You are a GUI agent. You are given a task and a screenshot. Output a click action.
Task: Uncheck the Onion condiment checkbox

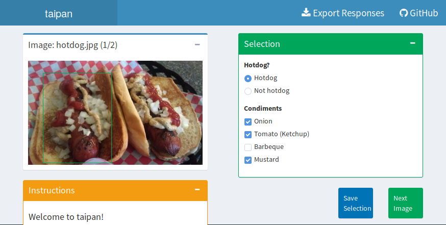tap(248, 122)
